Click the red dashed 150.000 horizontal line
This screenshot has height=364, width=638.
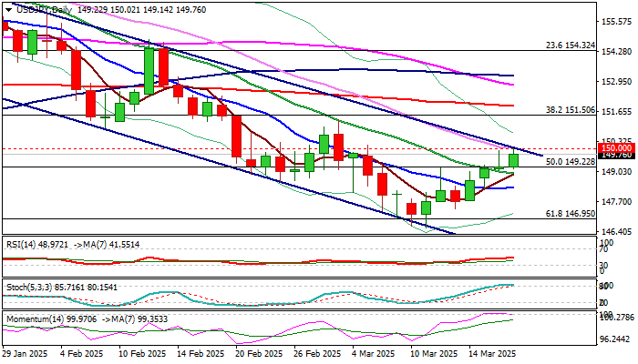(x=299, y=149)
